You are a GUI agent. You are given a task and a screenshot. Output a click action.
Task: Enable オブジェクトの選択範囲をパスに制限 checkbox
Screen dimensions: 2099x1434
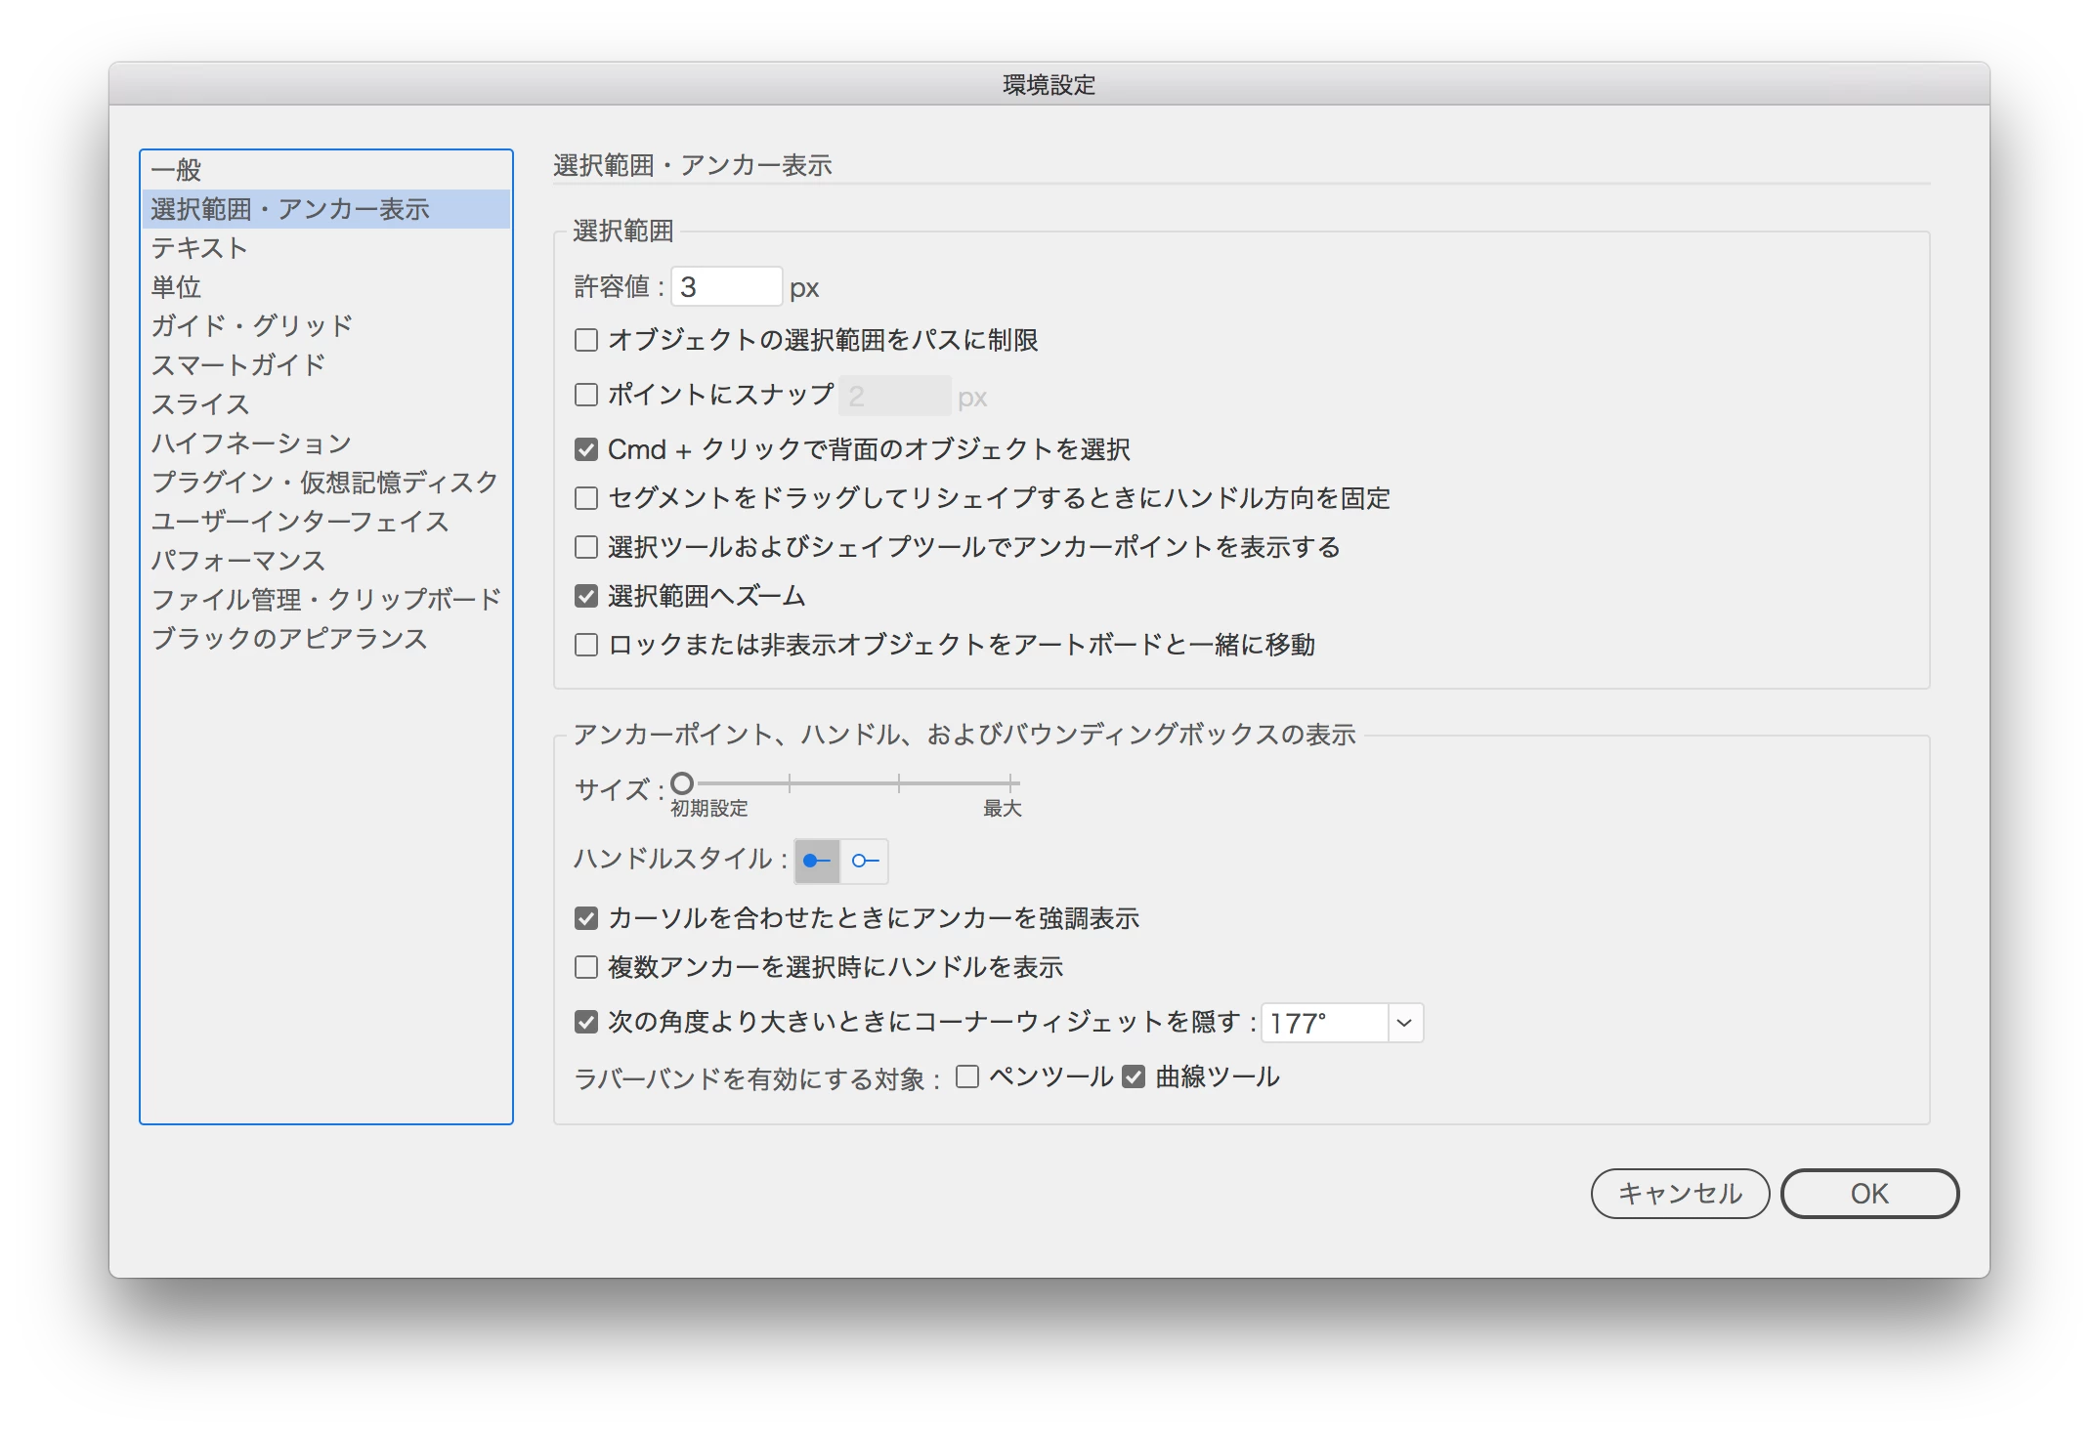click(586, 340)
